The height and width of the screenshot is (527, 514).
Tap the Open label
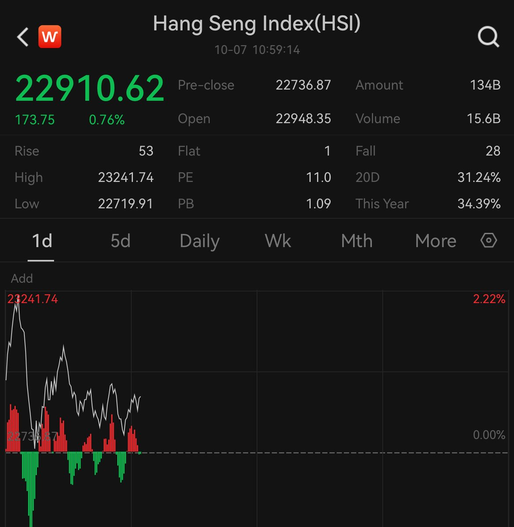click(x=194, y=119)
